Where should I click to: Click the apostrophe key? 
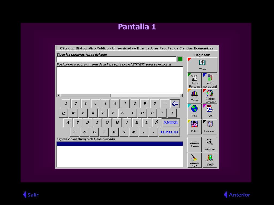tap(165, 104)
